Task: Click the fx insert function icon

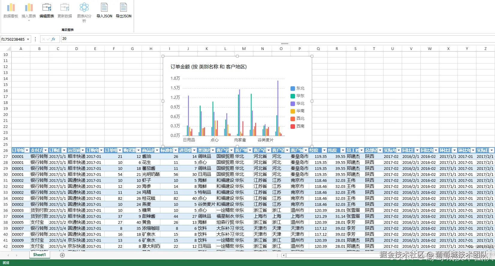Action: [x=53, y=39]
